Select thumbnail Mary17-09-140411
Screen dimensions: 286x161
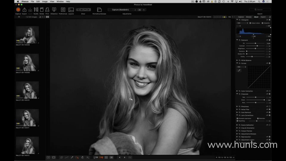click(27, 118)
